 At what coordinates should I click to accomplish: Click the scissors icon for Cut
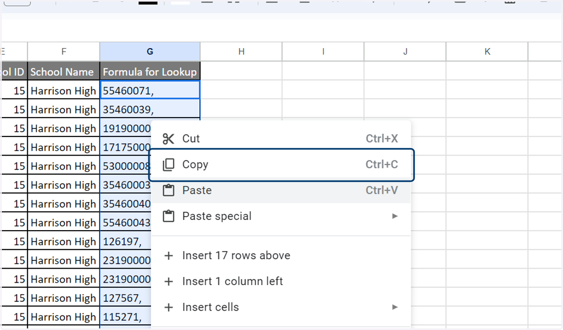[168, 139]
